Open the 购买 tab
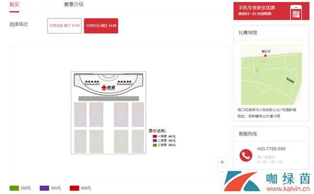314x194 pixels. (x=14, y=4)
